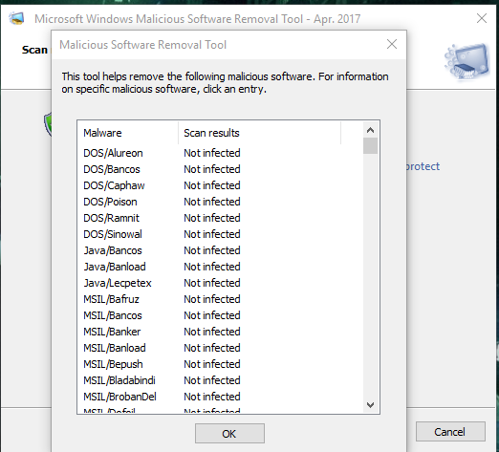
Task: Click the computer cleaning brush icon
Action: [466, 61]
